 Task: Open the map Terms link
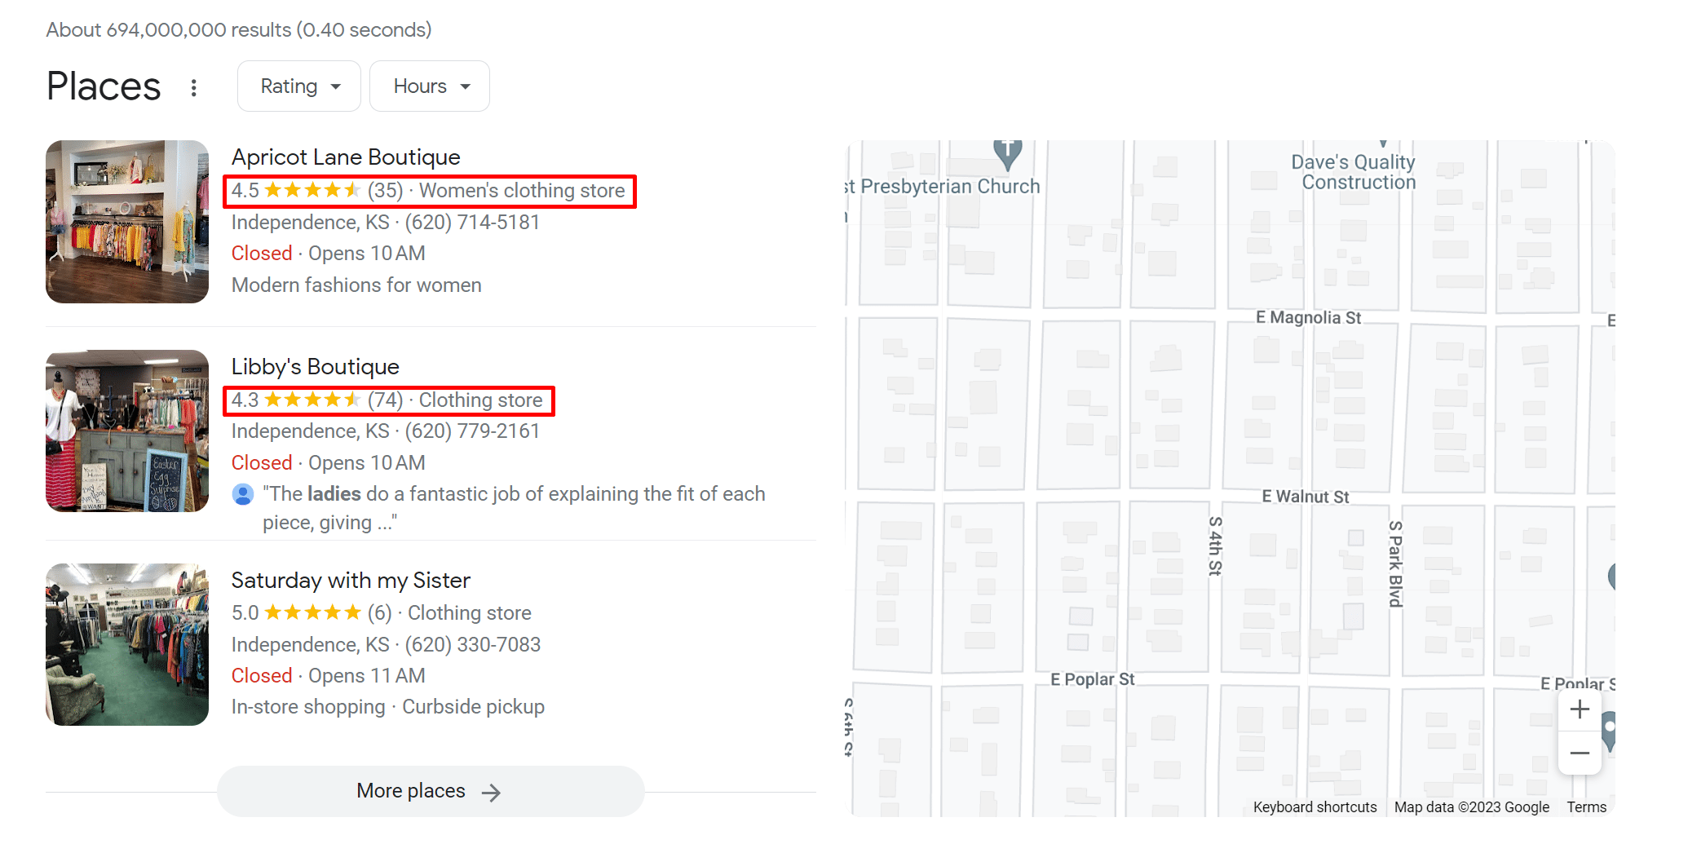(x=1586, y=807)
